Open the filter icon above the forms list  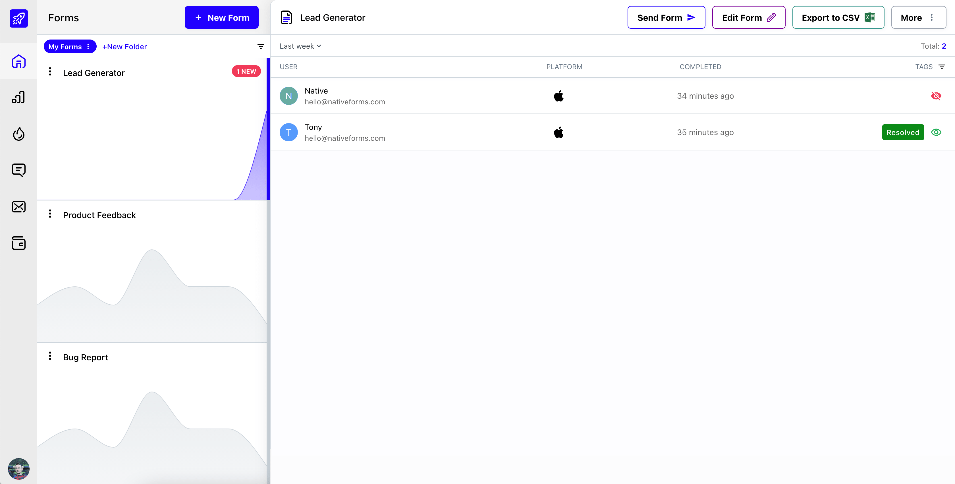(261, 46)
